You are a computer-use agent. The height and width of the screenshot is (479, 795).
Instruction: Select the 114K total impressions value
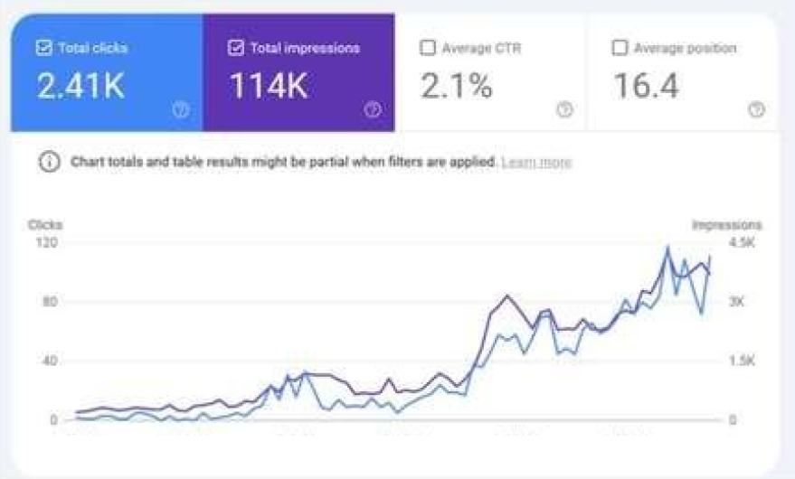click(269, 87)
